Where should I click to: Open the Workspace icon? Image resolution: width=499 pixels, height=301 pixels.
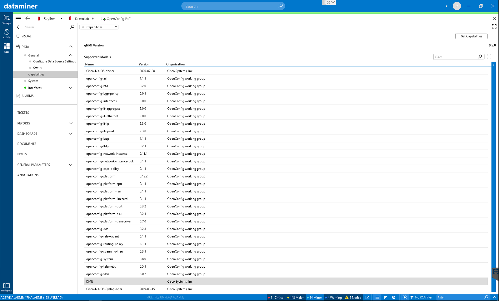pos(7,287)
